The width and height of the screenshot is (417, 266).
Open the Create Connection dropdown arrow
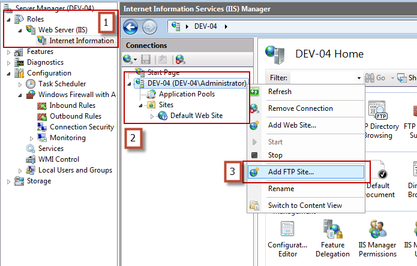(136, 59)
